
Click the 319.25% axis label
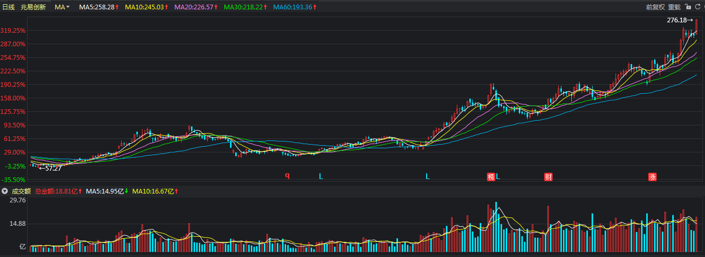[x=13, y=31]
